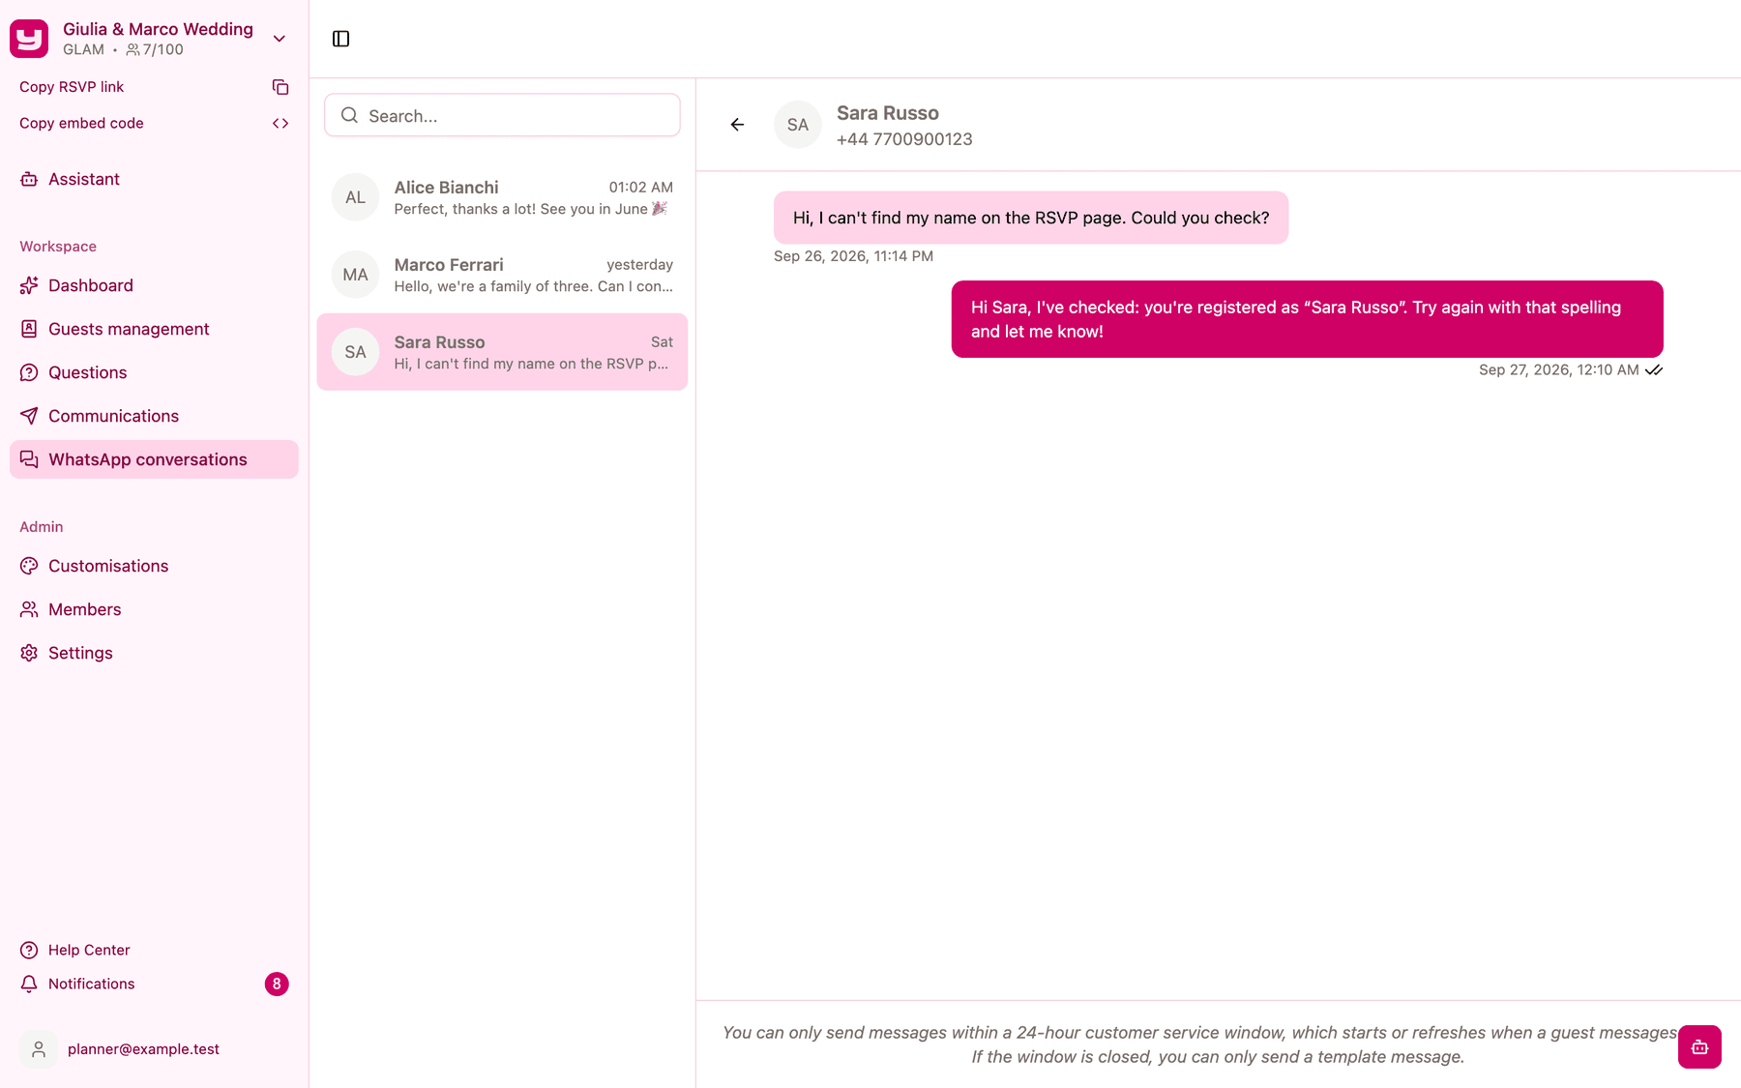This screenshot has height=1088, width=1741.
Task: Open the planner@example.test account menu
Action: (154, 1049)
